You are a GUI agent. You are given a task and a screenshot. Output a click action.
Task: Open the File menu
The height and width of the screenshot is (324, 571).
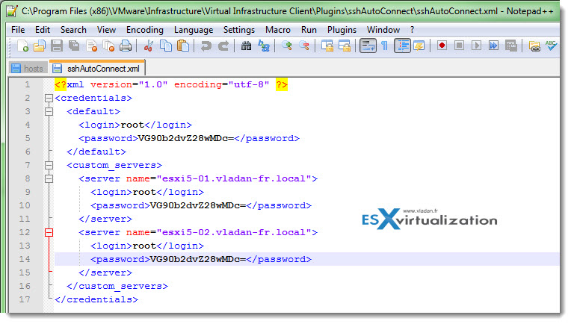coord(18,30)
